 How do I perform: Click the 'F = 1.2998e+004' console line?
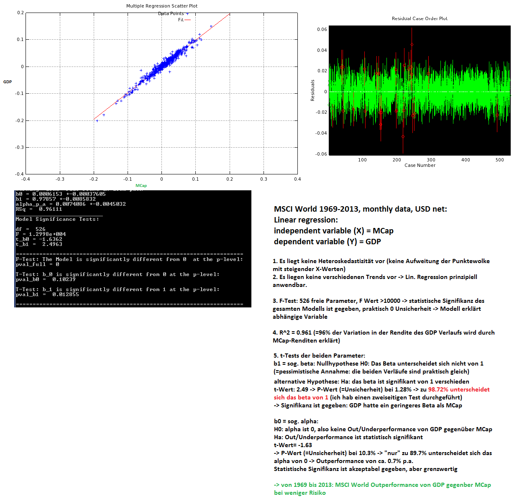click(x=41, y=234)
